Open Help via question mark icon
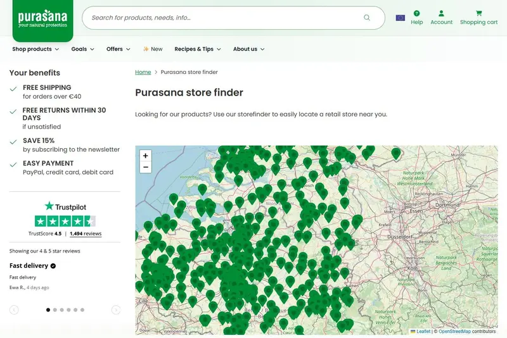 click(416, 13)
